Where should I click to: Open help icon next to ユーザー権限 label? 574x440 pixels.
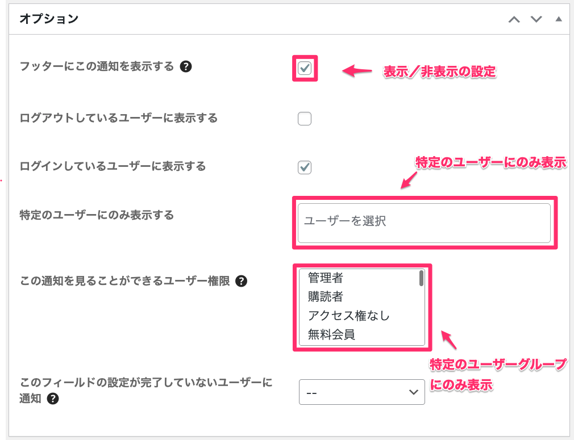[241, 281]
